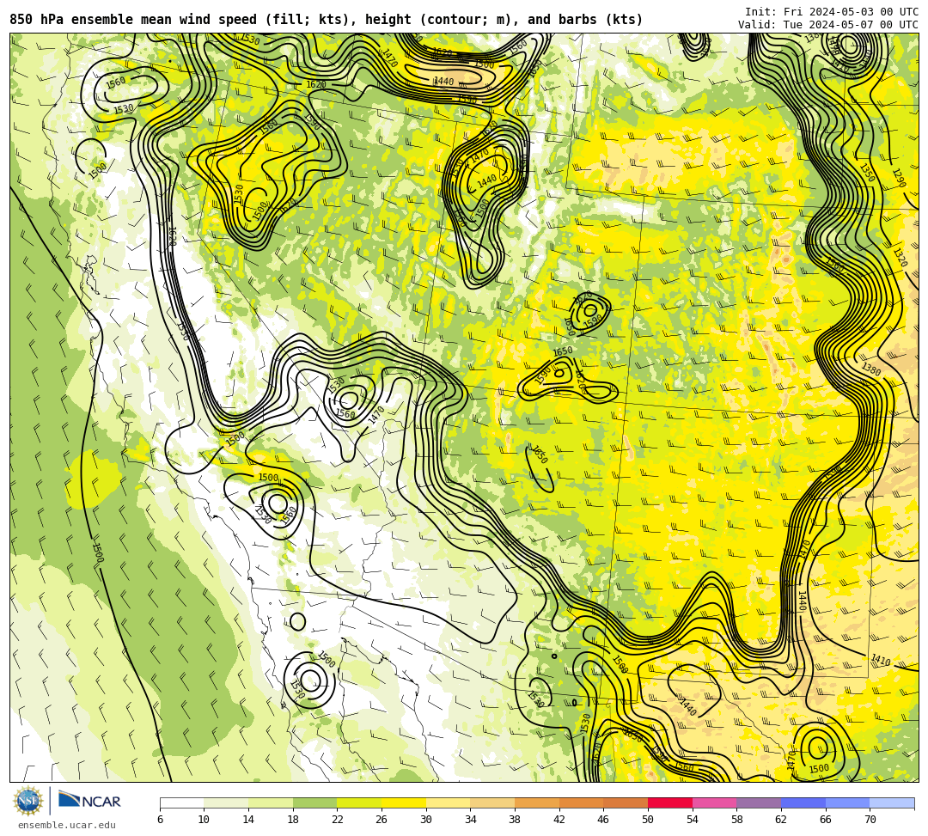This screenshot has height=836, width=928.
Task: Click the colorbar tick label 26
Action: (382, 820)
